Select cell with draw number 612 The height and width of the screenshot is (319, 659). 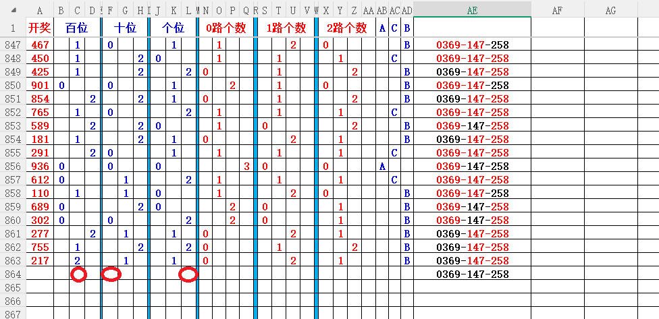coord(40,180)
